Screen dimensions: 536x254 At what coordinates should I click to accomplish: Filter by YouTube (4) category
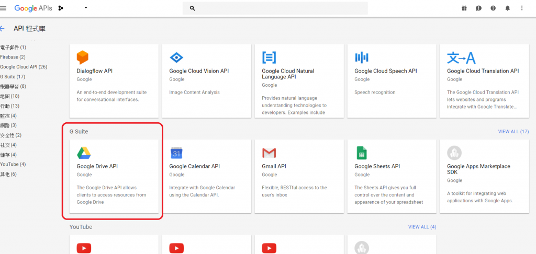(13, 164)
